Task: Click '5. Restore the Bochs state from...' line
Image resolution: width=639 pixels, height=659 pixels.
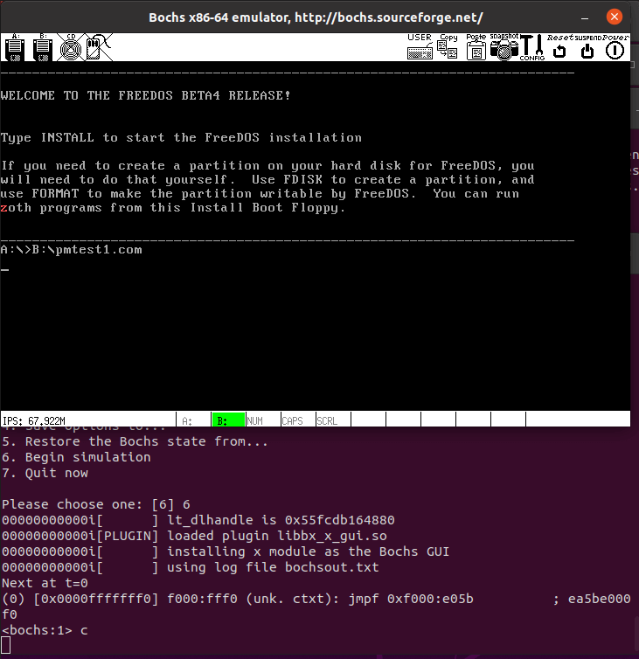Action: 135,441
